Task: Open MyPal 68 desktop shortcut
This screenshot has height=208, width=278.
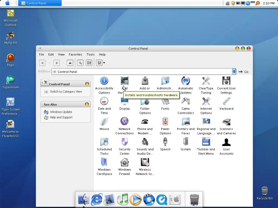Action: pos(11,38)
